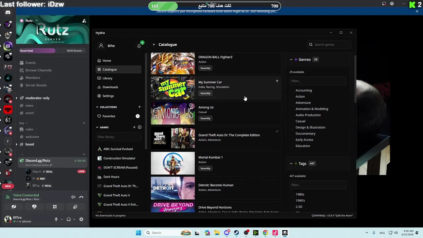Click SteamRip tag under My Summer Car
The image size is (423, 238).
pos(205,93)
